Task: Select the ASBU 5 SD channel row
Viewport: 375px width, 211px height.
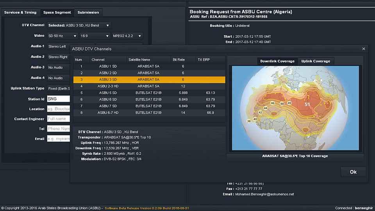Action: [x=149, y=93]
